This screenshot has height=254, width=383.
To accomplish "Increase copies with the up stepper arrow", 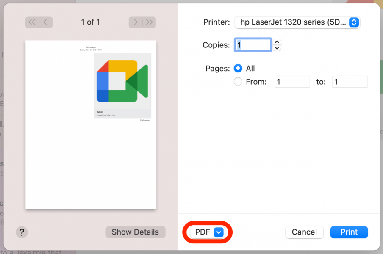I will pyautogui.click(x=277, y=42).
